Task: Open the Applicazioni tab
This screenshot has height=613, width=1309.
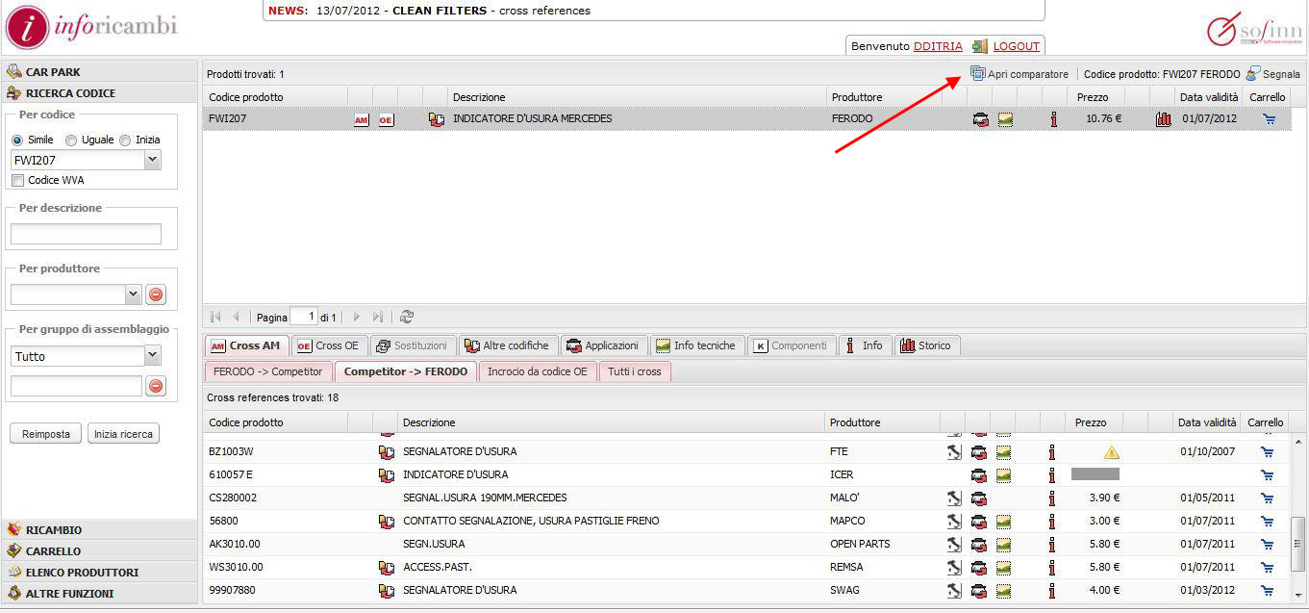Action: click(604, 345)
